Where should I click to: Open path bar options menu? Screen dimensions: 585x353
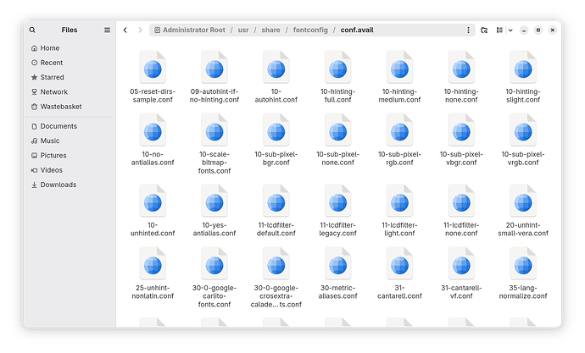click(468, 30)
